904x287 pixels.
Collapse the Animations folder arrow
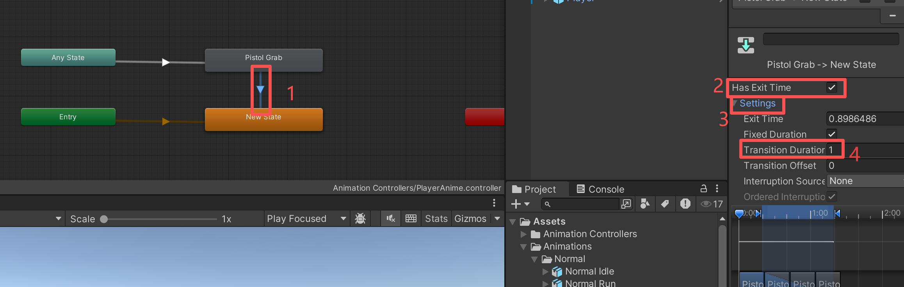[524, 247]
